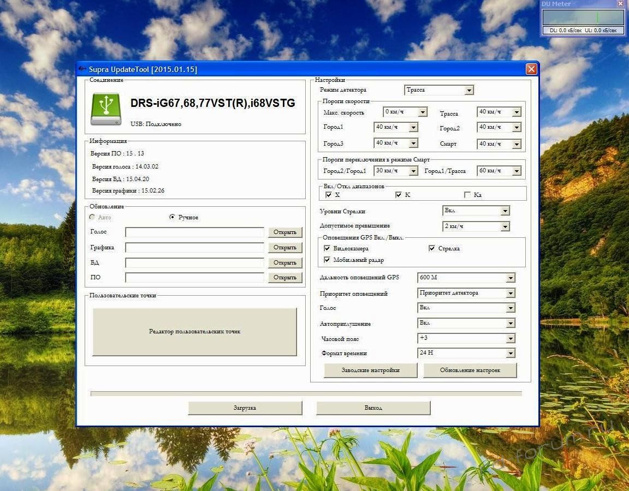Click Открыть button for БД file
The height and width of the screenshot is (491, 629).
point(285,262)
